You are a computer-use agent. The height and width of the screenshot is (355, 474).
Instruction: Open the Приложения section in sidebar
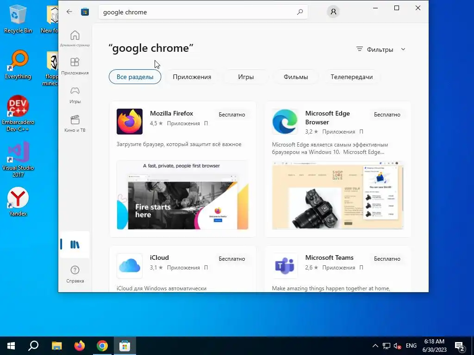click(75, 66)
